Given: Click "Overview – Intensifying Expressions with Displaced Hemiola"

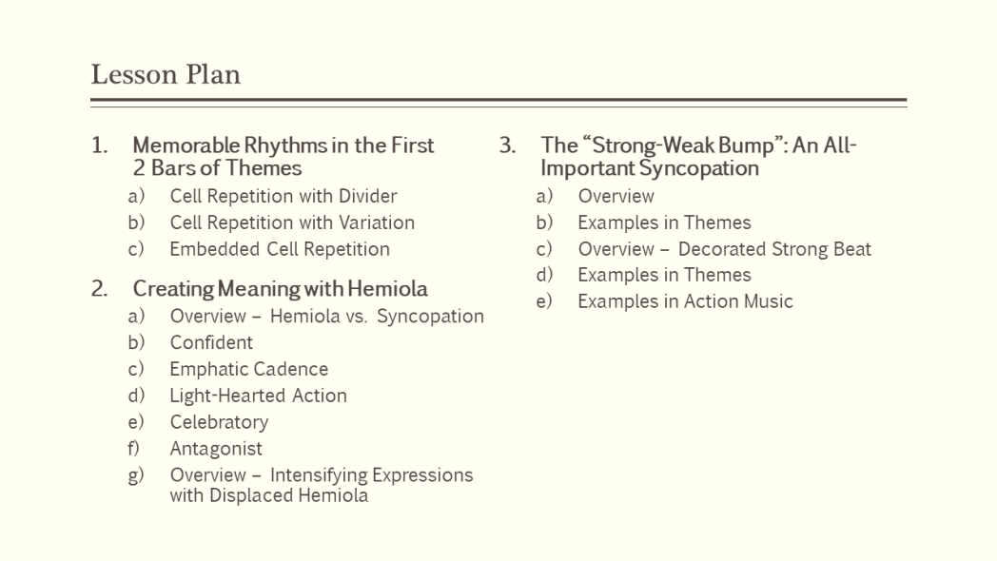Looking at the screenshot, I should (321, 485).
